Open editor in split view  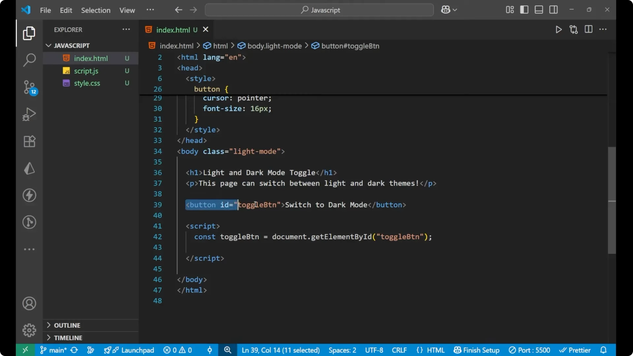click(x=588, y=29)
